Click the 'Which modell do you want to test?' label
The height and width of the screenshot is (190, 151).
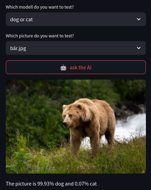[40, 7]
